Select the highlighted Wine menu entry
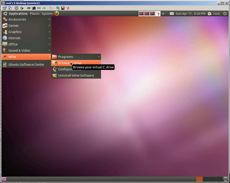The height and width of the screenshot is (183, 230). pyautogui.click(x=26, y=57)
